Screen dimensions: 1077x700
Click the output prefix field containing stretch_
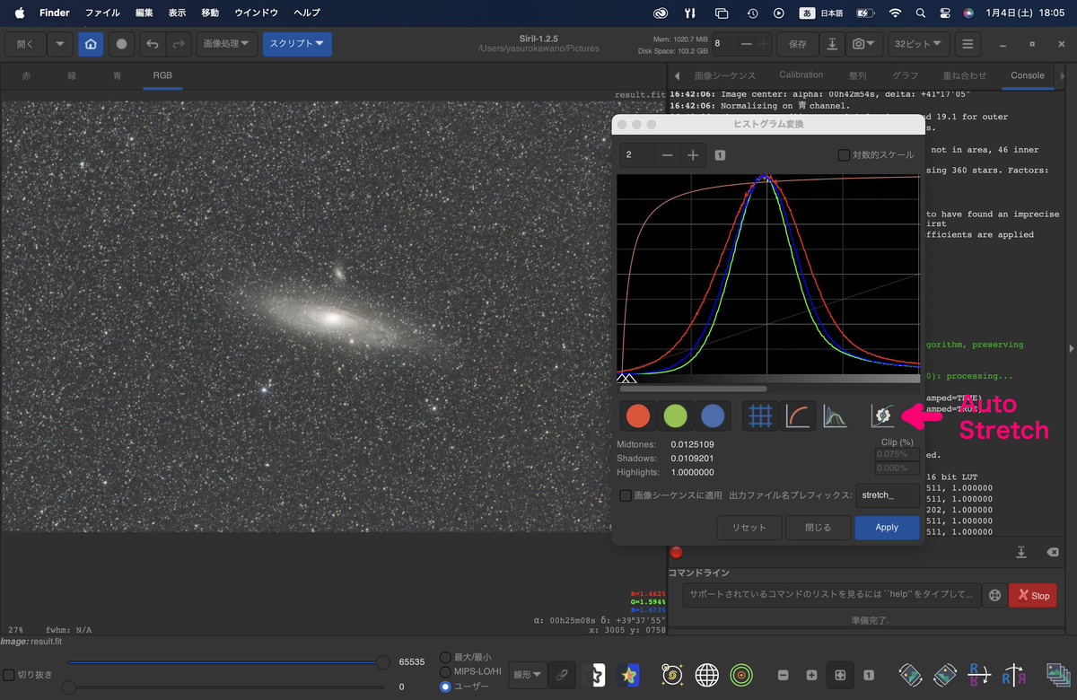(886, 495)
